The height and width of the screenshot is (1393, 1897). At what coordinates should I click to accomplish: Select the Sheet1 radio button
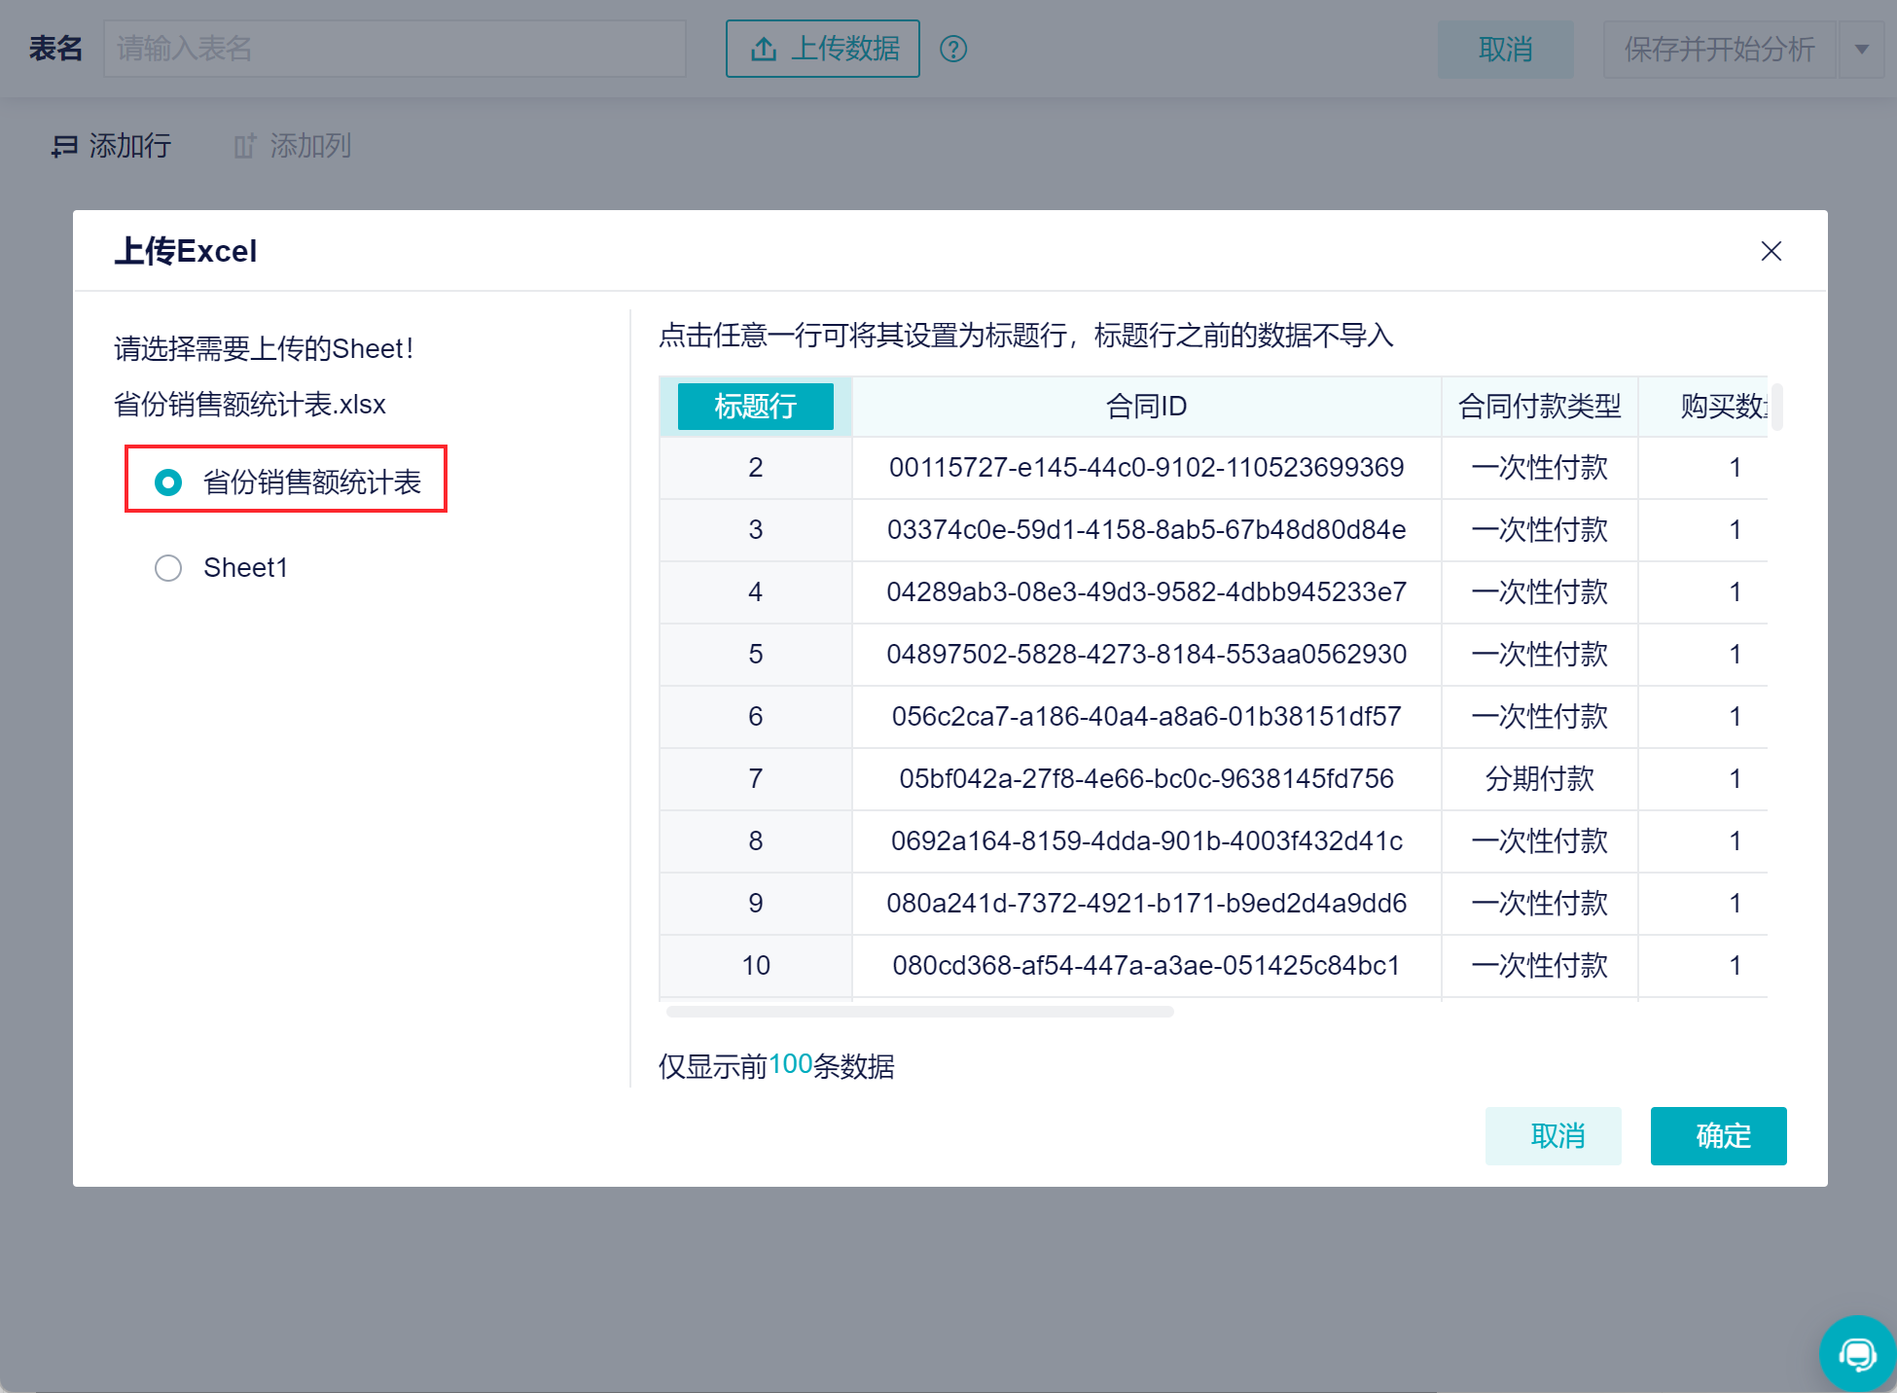(168, 568)
